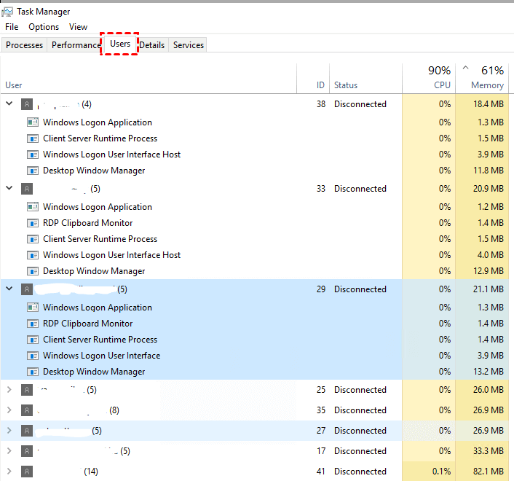Switch to the Performance tab
Image resolution: width=514 pixels, height=481 pixels.
(76, 45)
